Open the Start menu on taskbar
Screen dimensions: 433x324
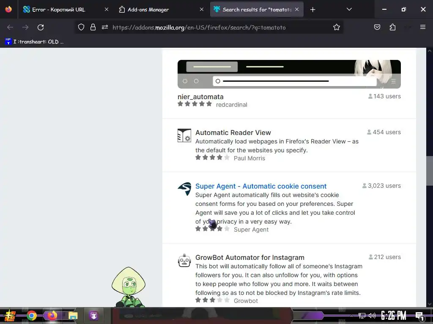point(10,316)
